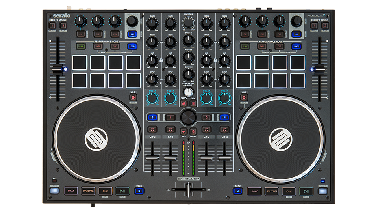Select SMPL performance mode on left deck
Viewport: 378px width, 213px height.
(x=98, y=46)
